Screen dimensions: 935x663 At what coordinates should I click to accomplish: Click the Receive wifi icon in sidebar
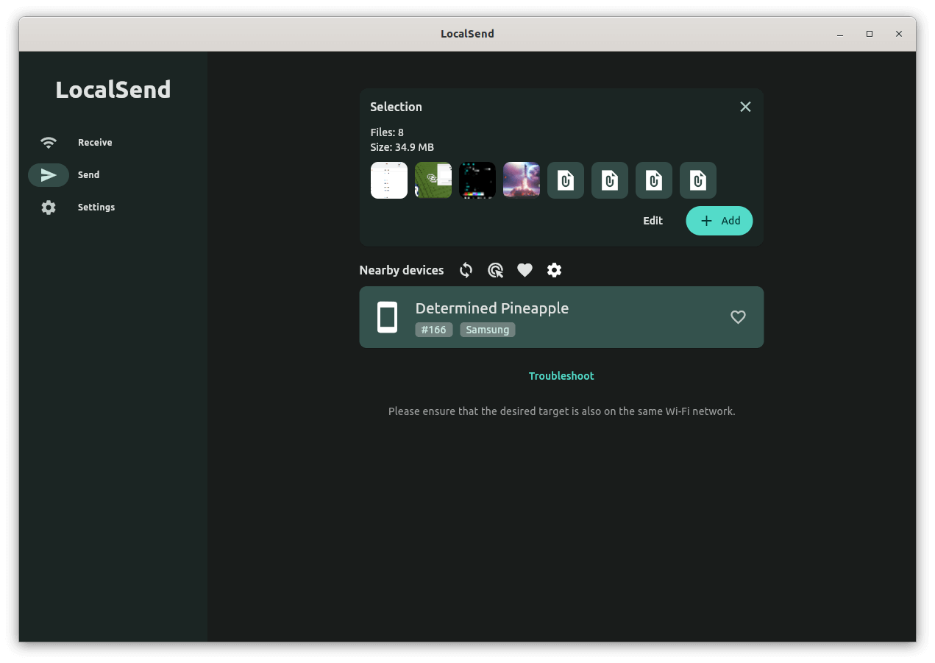tap(48, 142)
